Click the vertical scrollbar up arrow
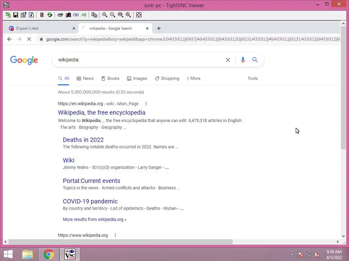The image size is (349, 261). click(343, 23)
